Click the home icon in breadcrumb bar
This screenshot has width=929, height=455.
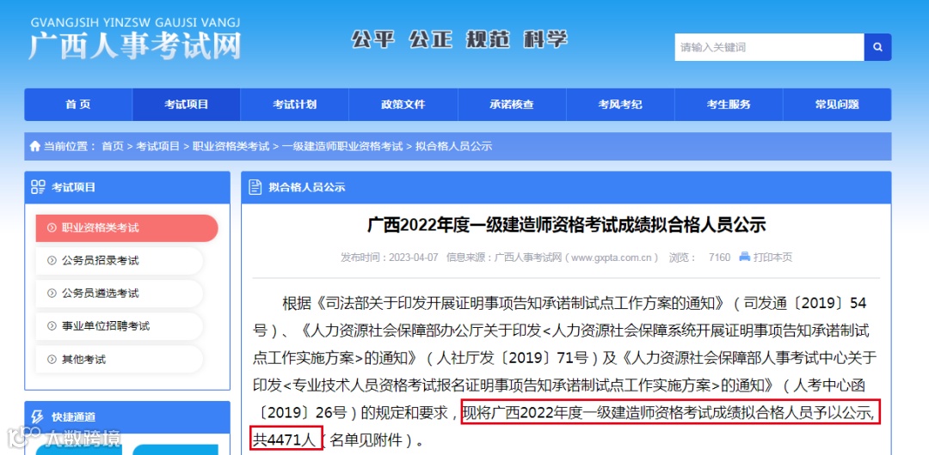click(35, 146)
